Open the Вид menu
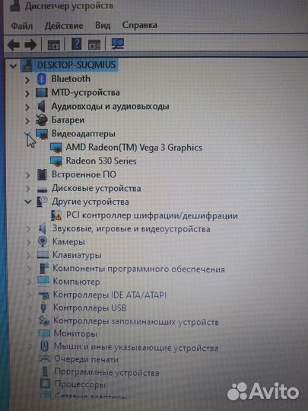Image resolution: width=308 pixels, height=411 pixels. [x=103, y=25]
